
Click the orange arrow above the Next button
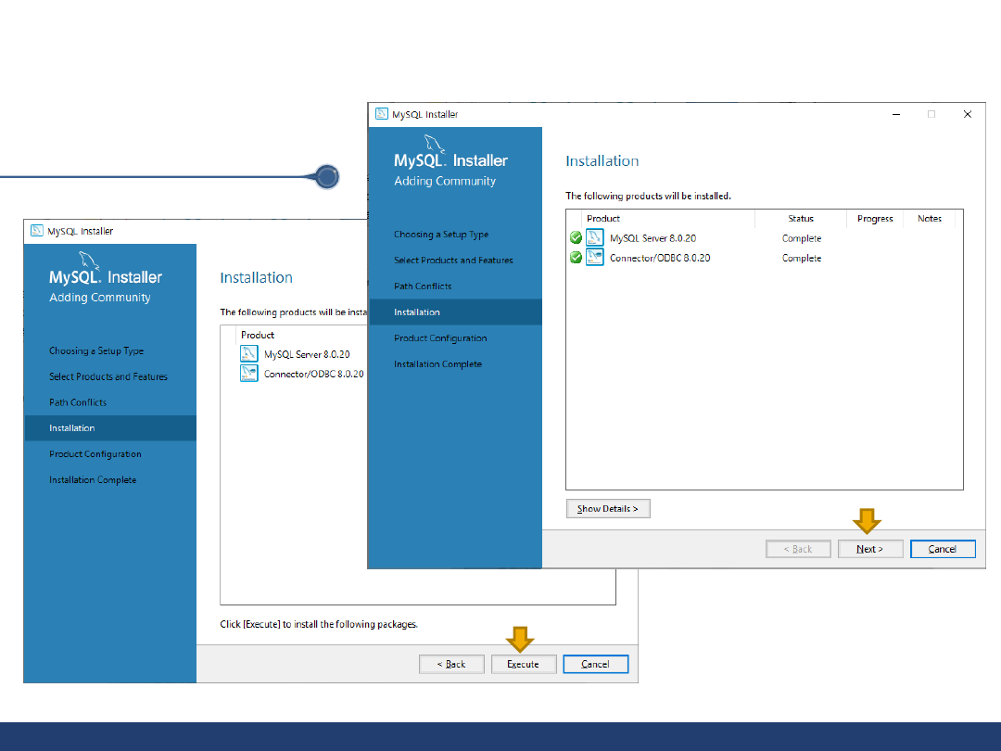click(868, 521)
